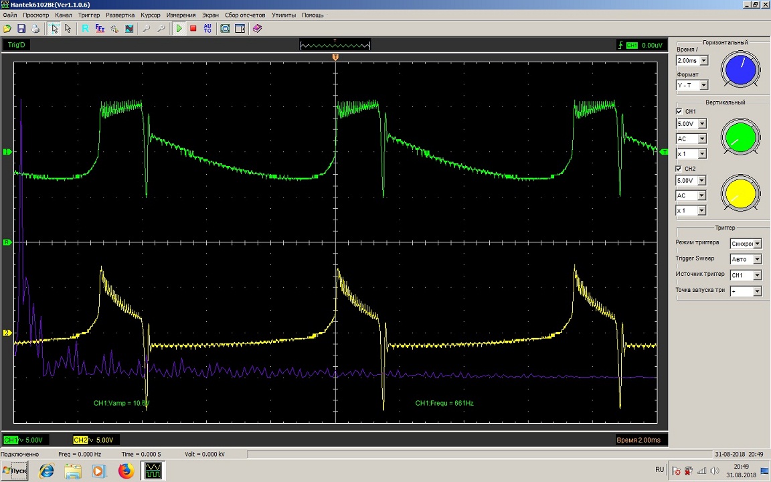This screenshot has width=771, height=482.
Task: Open the Просмотр menu
Action: pyautogui.click(x=36, y=15)
